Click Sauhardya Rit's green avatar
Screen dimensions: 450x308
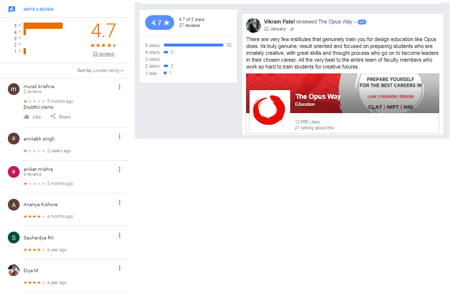14,237
